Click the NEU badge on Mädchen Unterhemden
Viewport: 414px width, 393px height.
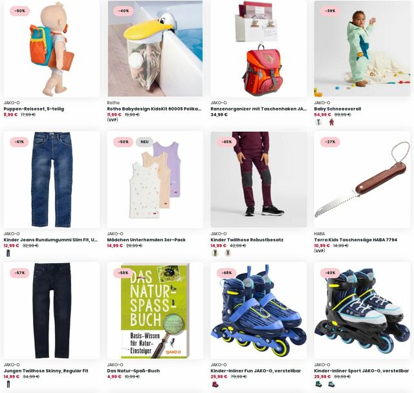(144, 142)
